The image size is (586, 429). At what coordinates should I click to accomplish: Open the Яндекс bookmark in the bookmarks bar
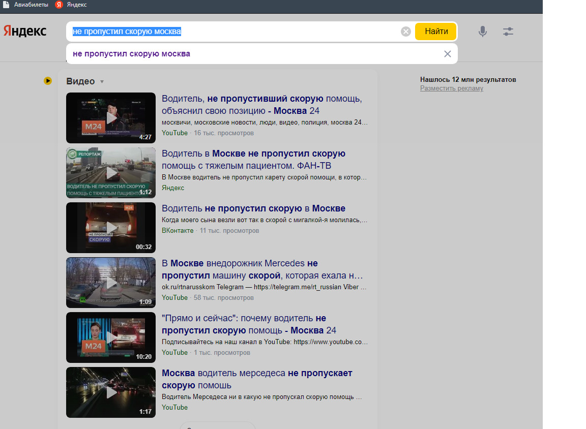[71, 5]
